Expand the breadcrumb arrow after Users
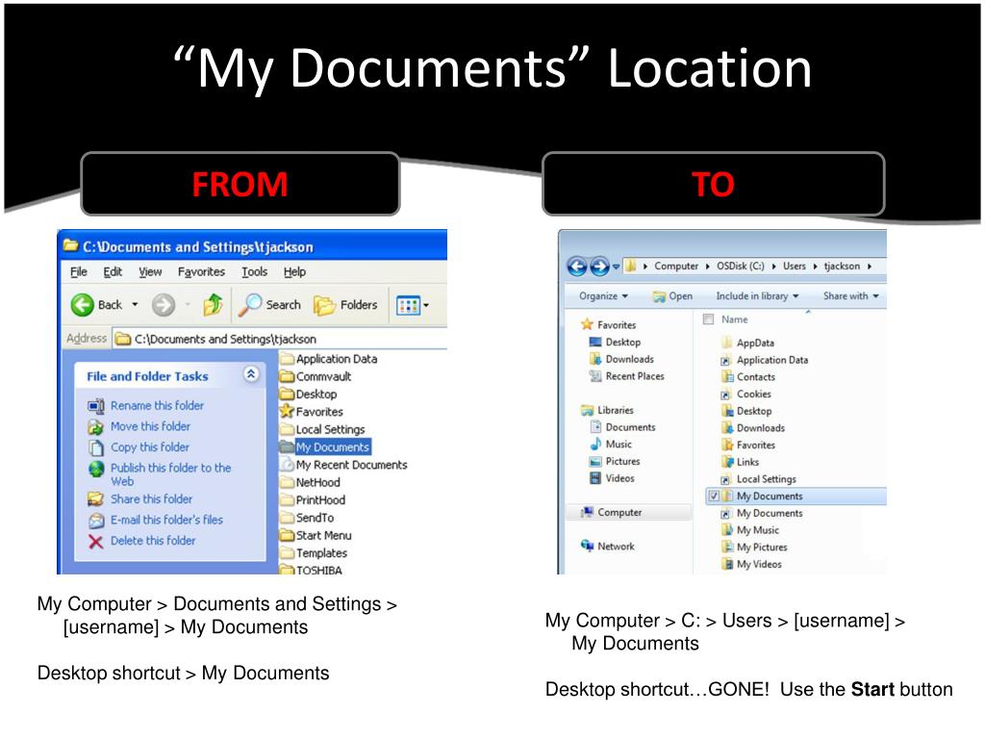 pos(816,267)
